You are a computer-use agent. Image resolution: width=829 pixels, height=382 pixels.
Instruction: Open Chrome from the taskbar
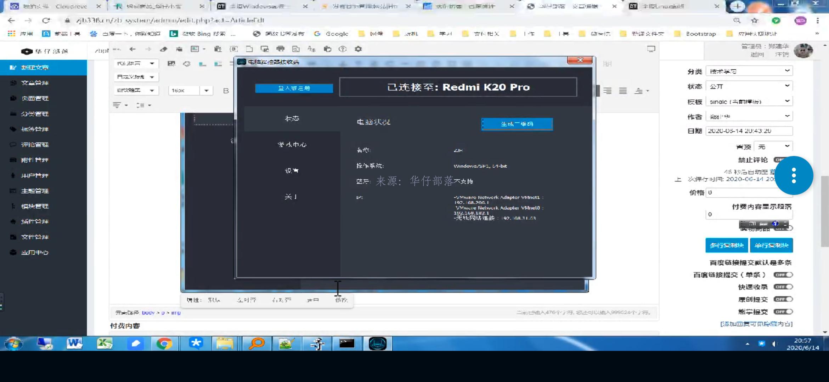click(164, 343)
